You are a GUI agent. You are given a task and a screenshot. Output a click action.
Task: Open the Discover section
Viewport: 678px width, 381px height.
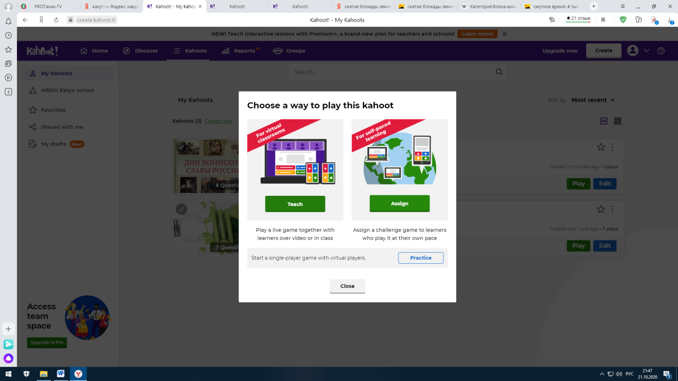(x=140, y=51)
